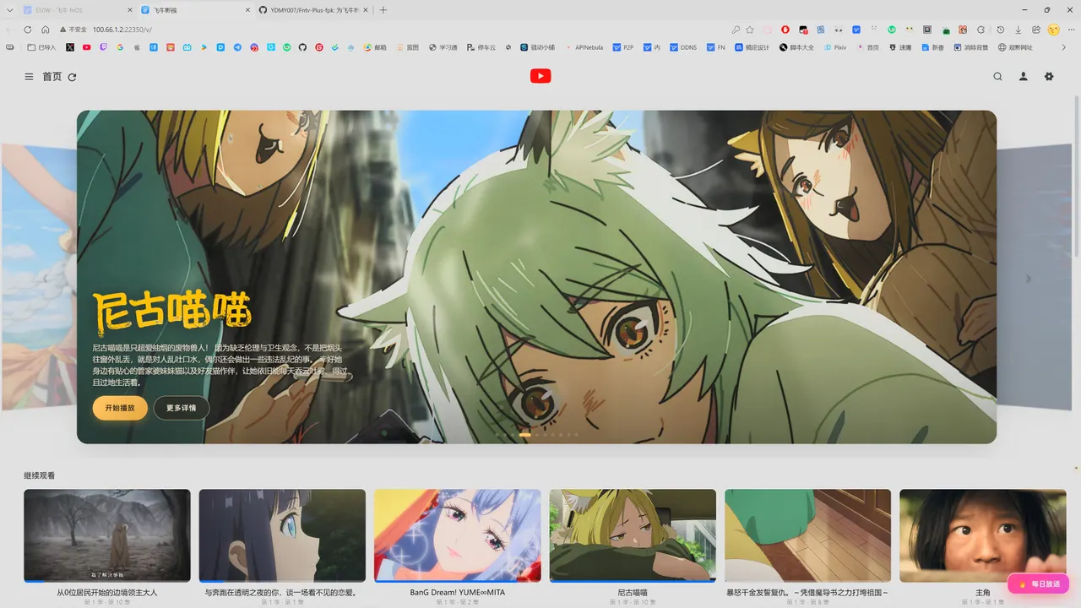Viewport: 1081px width, 608px height.
Task: Open 从0位居民开始的边境领主大人 thumbnail
Action: pos(106,535)
